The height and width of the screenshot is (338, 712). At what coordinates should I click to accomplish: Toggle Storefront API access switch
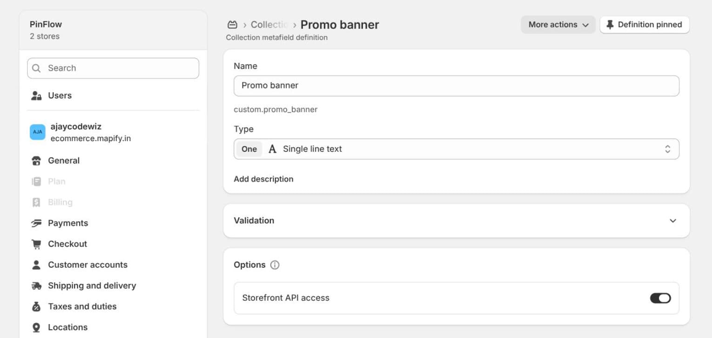coord(660,298)
